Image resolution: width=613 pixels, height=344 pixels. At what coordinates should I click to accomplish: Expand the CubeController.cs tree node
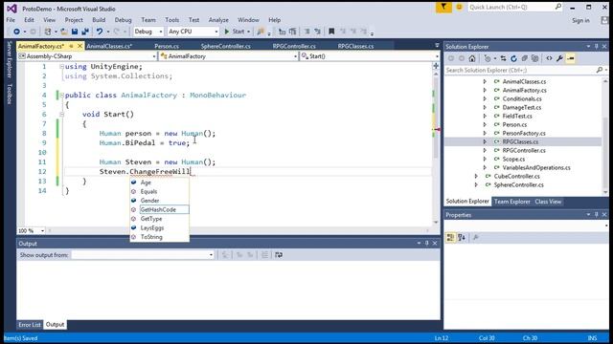coord(476,176)
